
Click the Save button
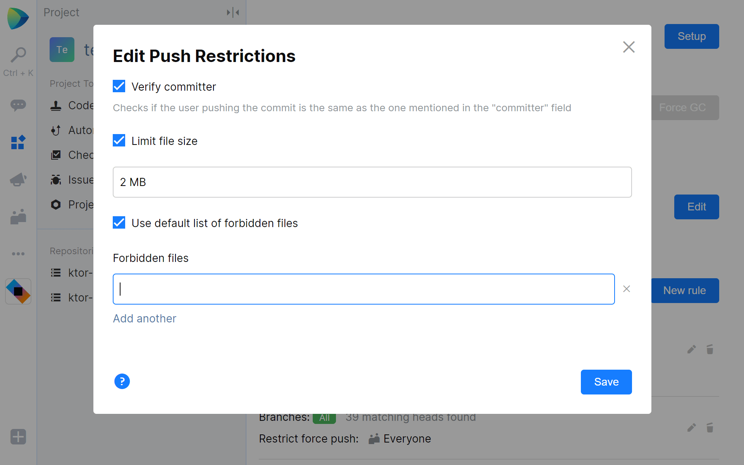(x=606, y=381)
